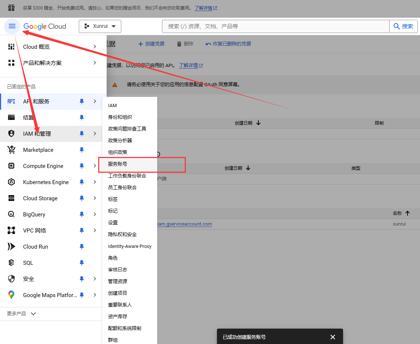Image resolution: width=420 pixels, height=344 pixels.
Task: Select 政策问题排查工具 in the submenu
Action: coord(130,129)
